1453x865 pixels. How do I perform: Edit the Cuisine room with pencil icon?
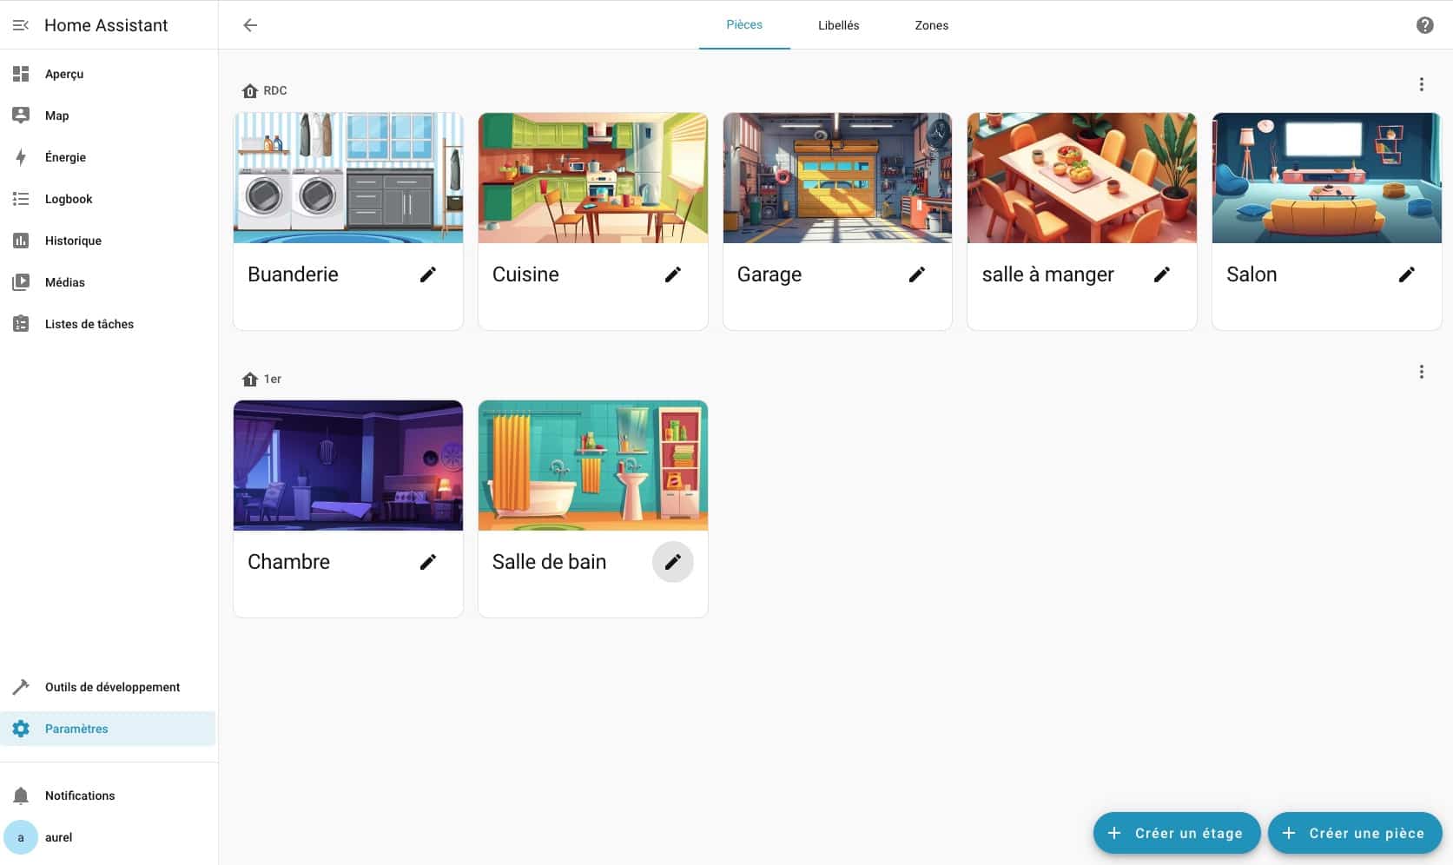(673, 274)
